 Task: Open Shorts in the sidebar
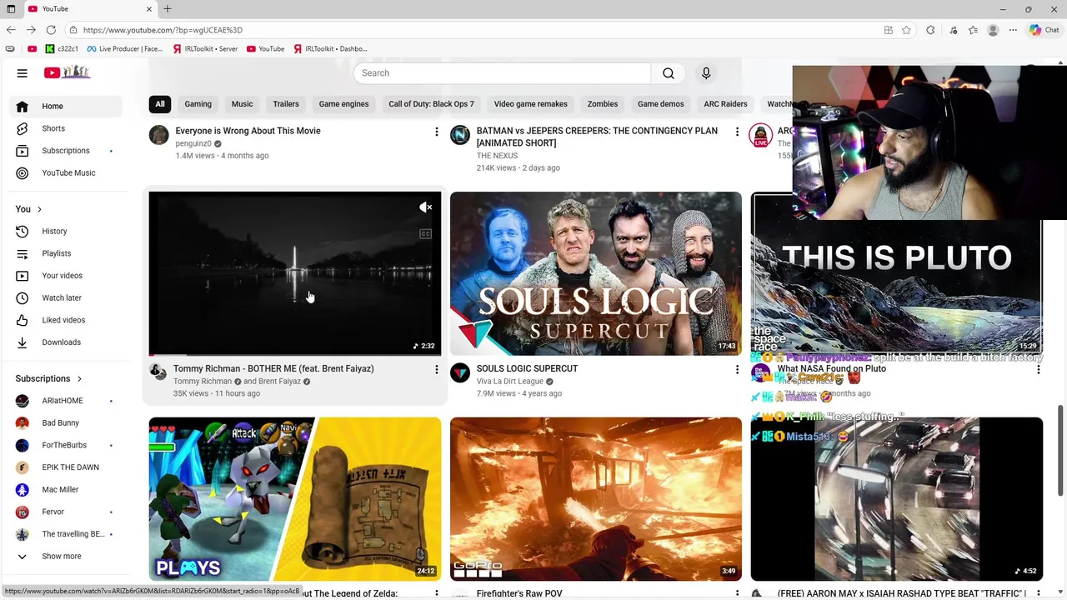(x=65, y=128)
